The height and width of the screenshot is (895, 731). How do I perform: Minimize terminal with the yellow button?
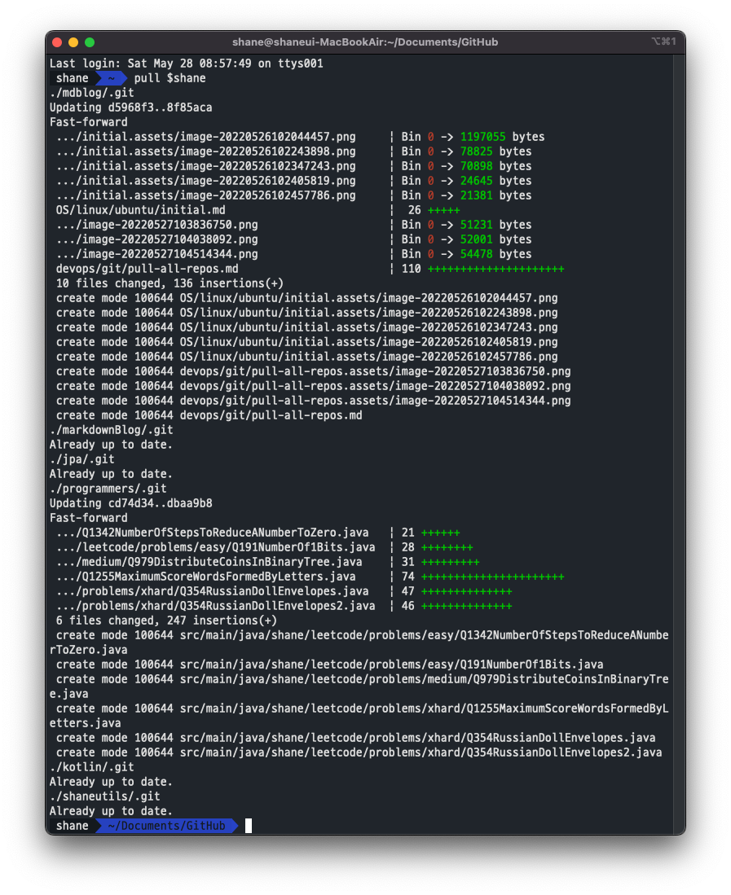(x=73, y=42)
